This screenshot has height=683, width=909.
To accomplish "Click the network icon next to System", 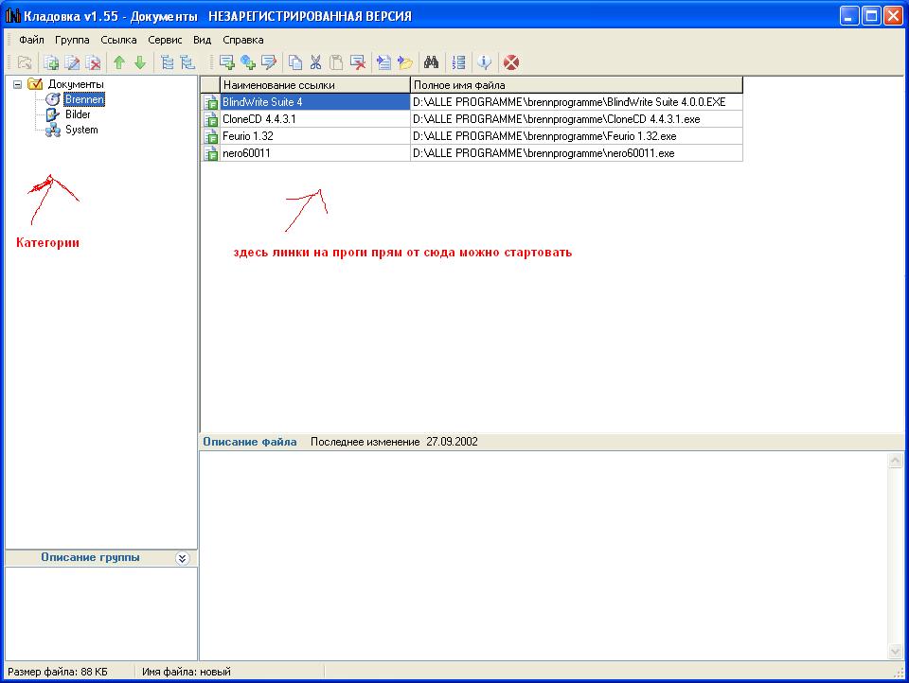I will click(53, 130).
